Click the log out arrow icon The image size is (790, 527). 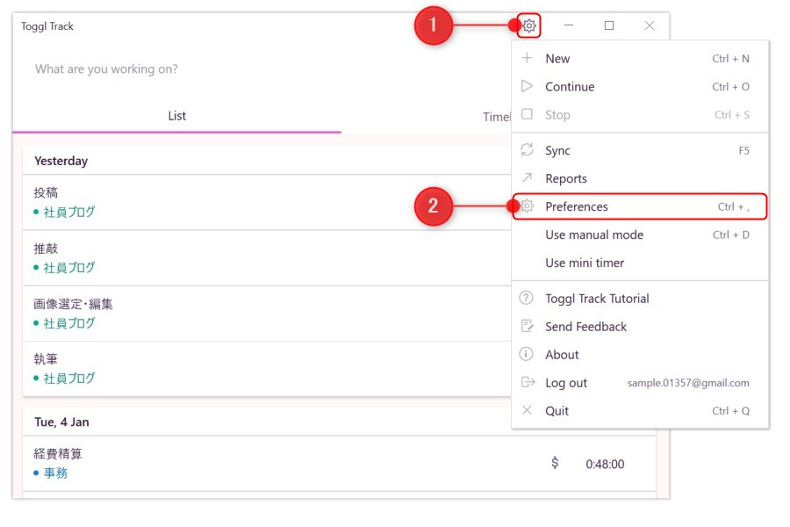pos(528,382)
